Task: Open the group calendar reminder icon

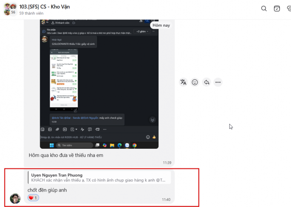Action: (277, 8)
